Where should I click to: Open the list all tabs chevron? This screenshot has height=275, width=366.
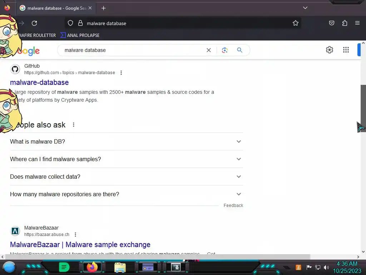305,8
